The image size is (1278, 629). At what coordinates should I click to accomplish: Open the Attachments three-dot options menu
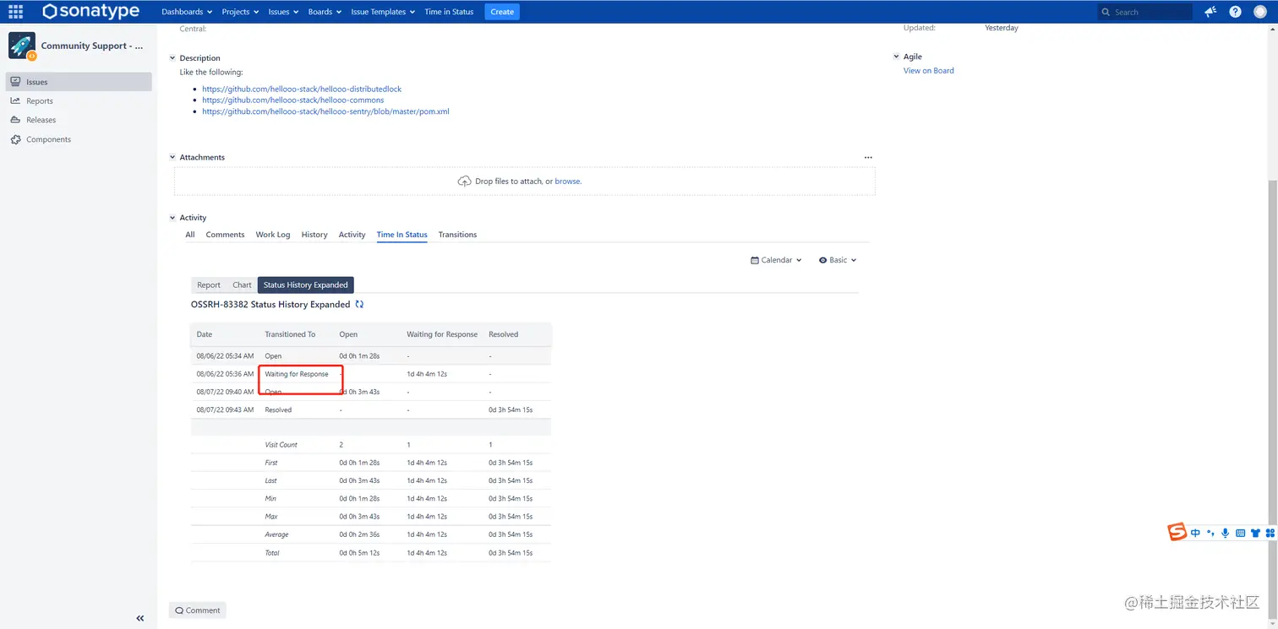[x=868, y=158]
